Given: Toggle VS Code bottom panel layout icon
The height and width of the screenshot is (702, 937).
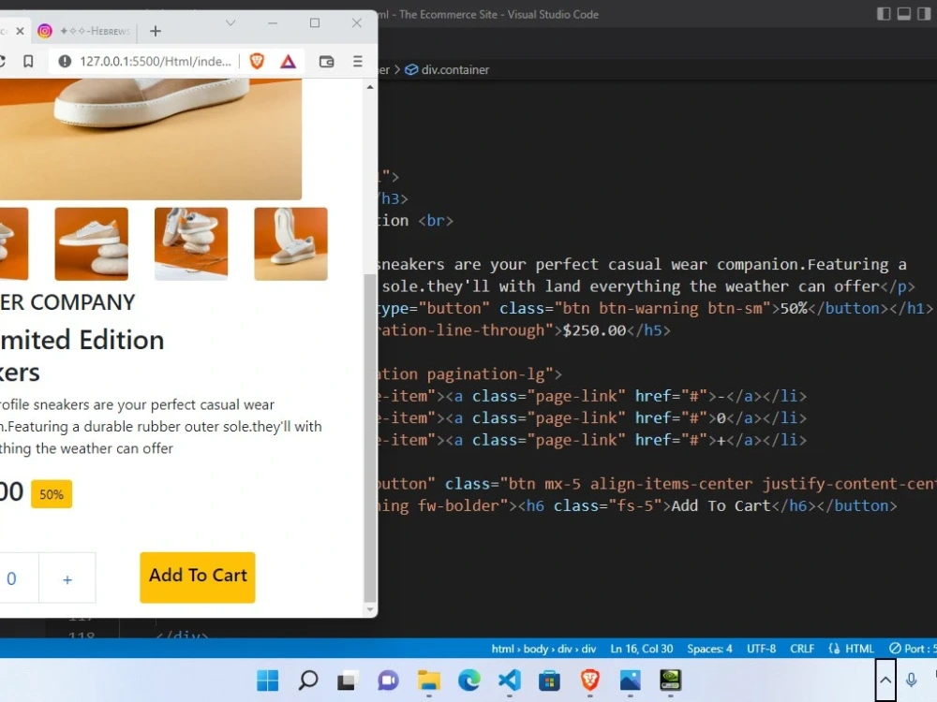Looking at the screenshot, I should [904, 14].
